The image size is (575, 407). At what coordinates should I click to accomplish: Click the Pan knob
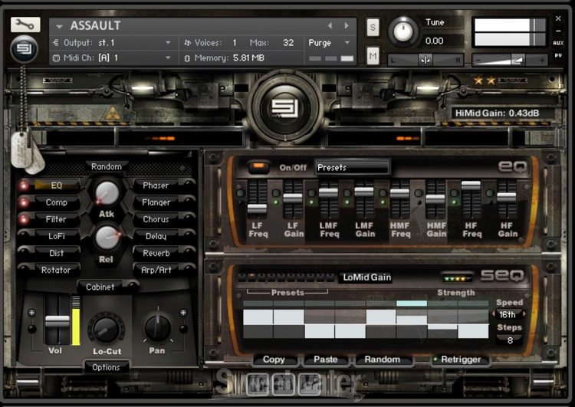point(158,328)
